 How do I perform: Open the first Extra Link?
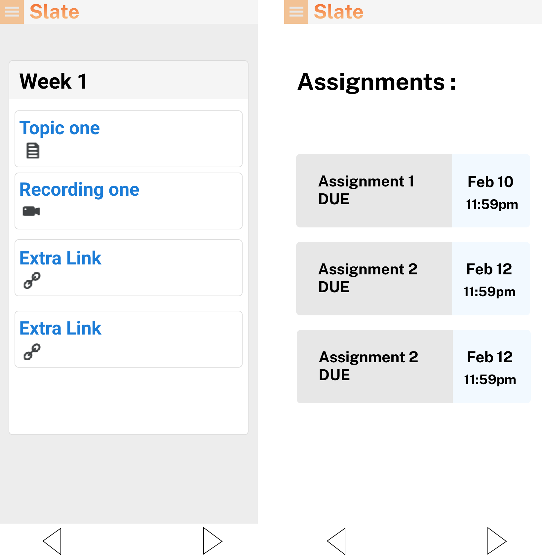(x=60, y=258)
